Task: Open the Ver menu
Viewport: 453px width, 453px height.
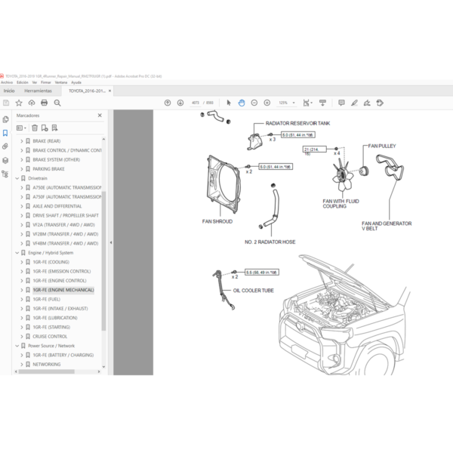Action: [x=35, y=82]
